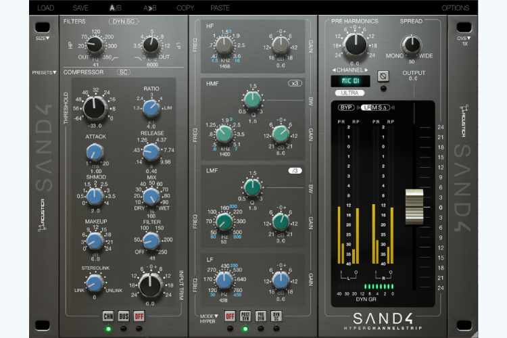This screenshot has width=507, height=338.
Task: Click the LMF band gain knob
Action: click(x=281, y=222)
